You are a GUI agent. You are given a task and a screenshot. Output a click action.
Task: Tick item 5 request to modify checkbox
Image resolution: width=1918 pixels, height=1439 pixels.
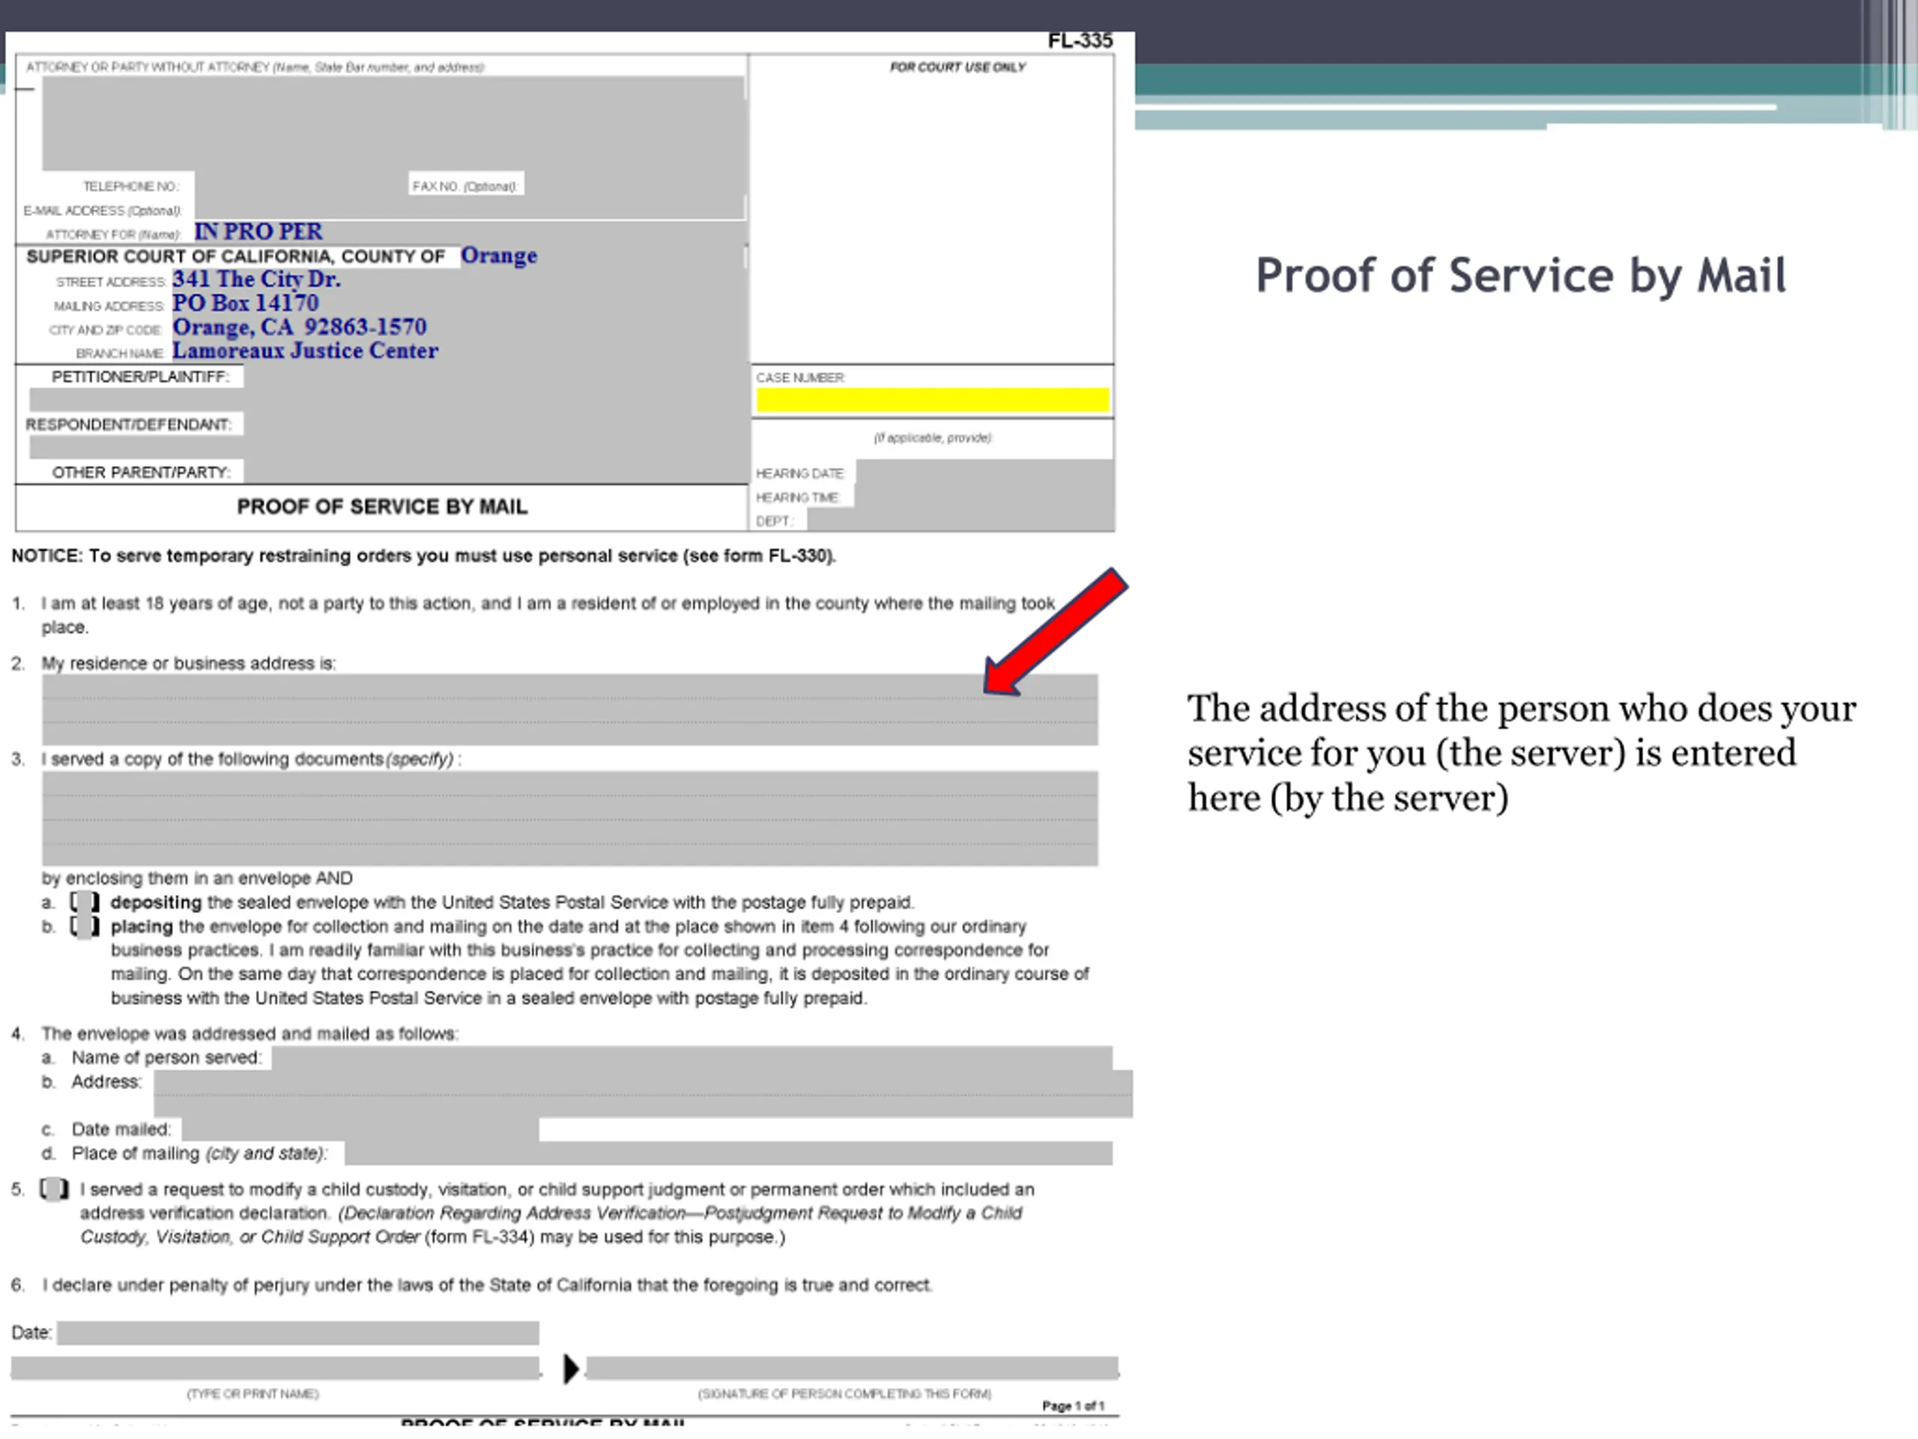(55, 1189)
